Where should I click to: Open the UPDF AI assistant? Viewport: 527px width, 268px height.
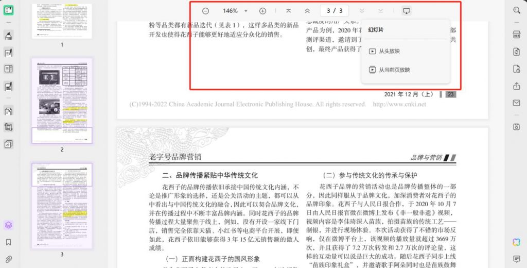click(517, 242)
